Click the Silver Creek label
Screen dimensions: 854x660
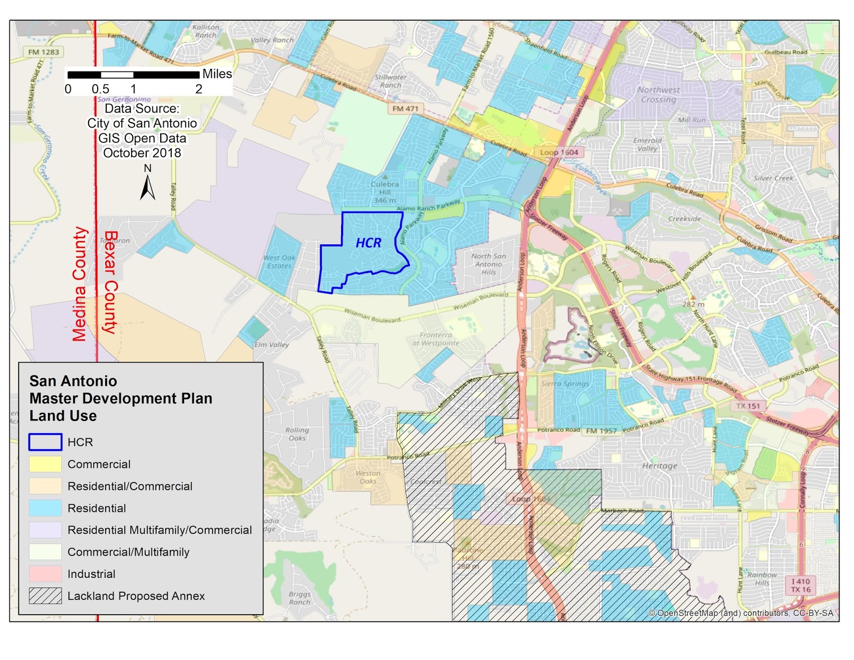coord(773,178)
